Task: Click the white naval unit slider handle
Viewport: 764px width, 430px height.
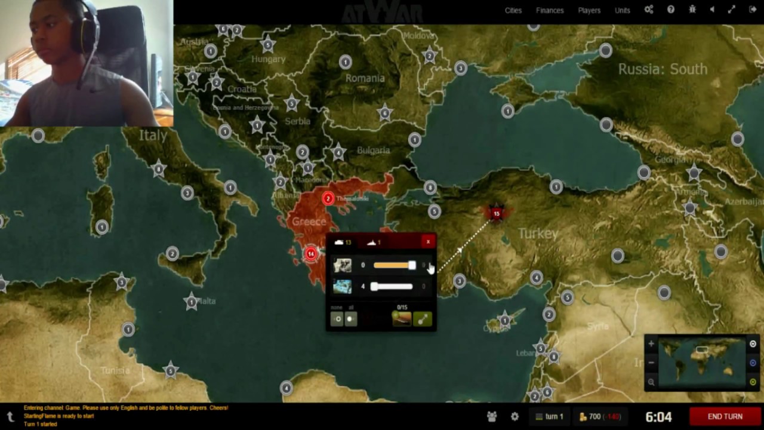Action: 374,287
